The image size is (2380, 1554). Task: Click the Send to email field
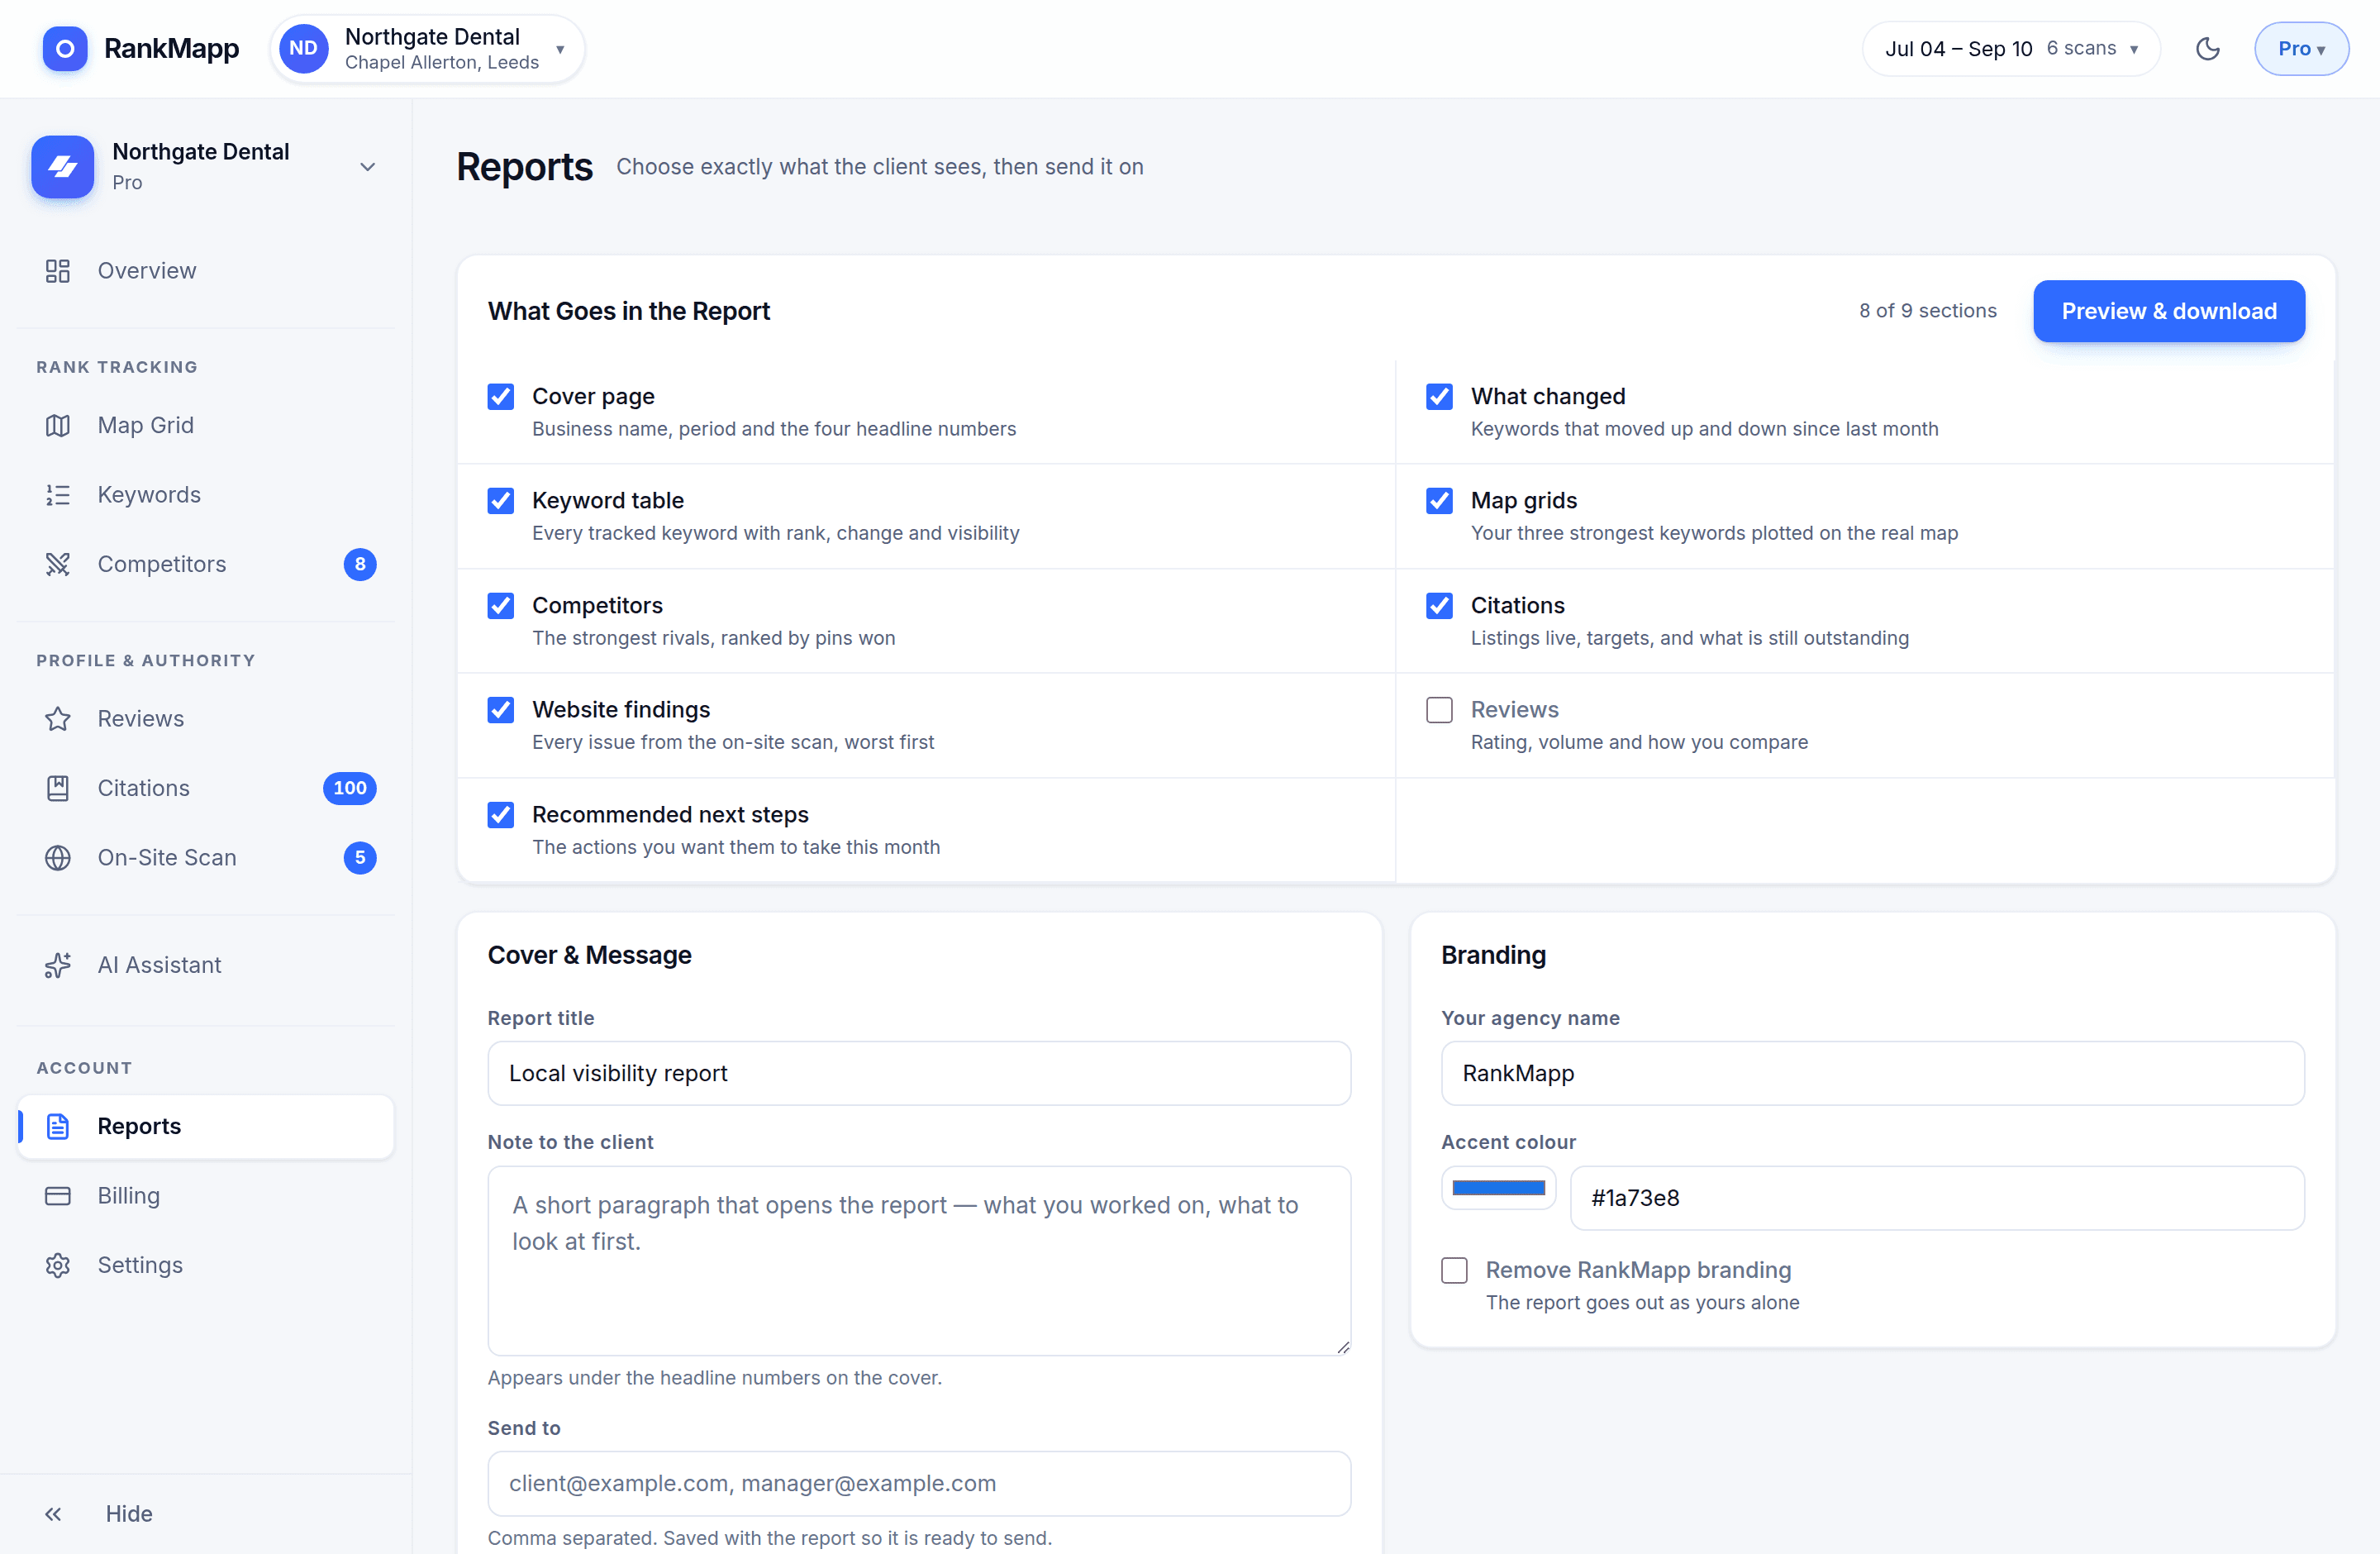tap(919, 1484)
